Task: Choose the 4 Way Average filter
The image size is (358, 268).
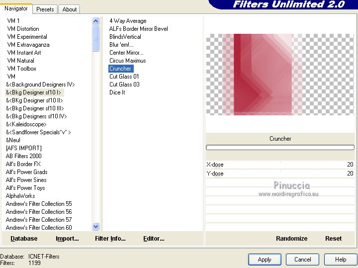Action: [128, 21]
